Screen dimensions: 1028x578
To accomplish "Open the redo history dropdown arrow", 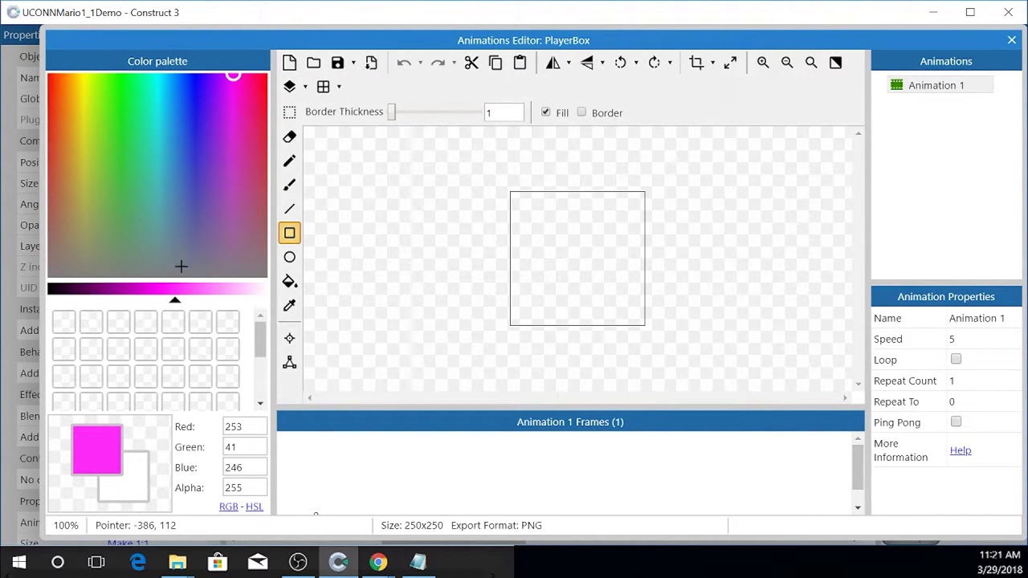I will click(x=454, y=63).
